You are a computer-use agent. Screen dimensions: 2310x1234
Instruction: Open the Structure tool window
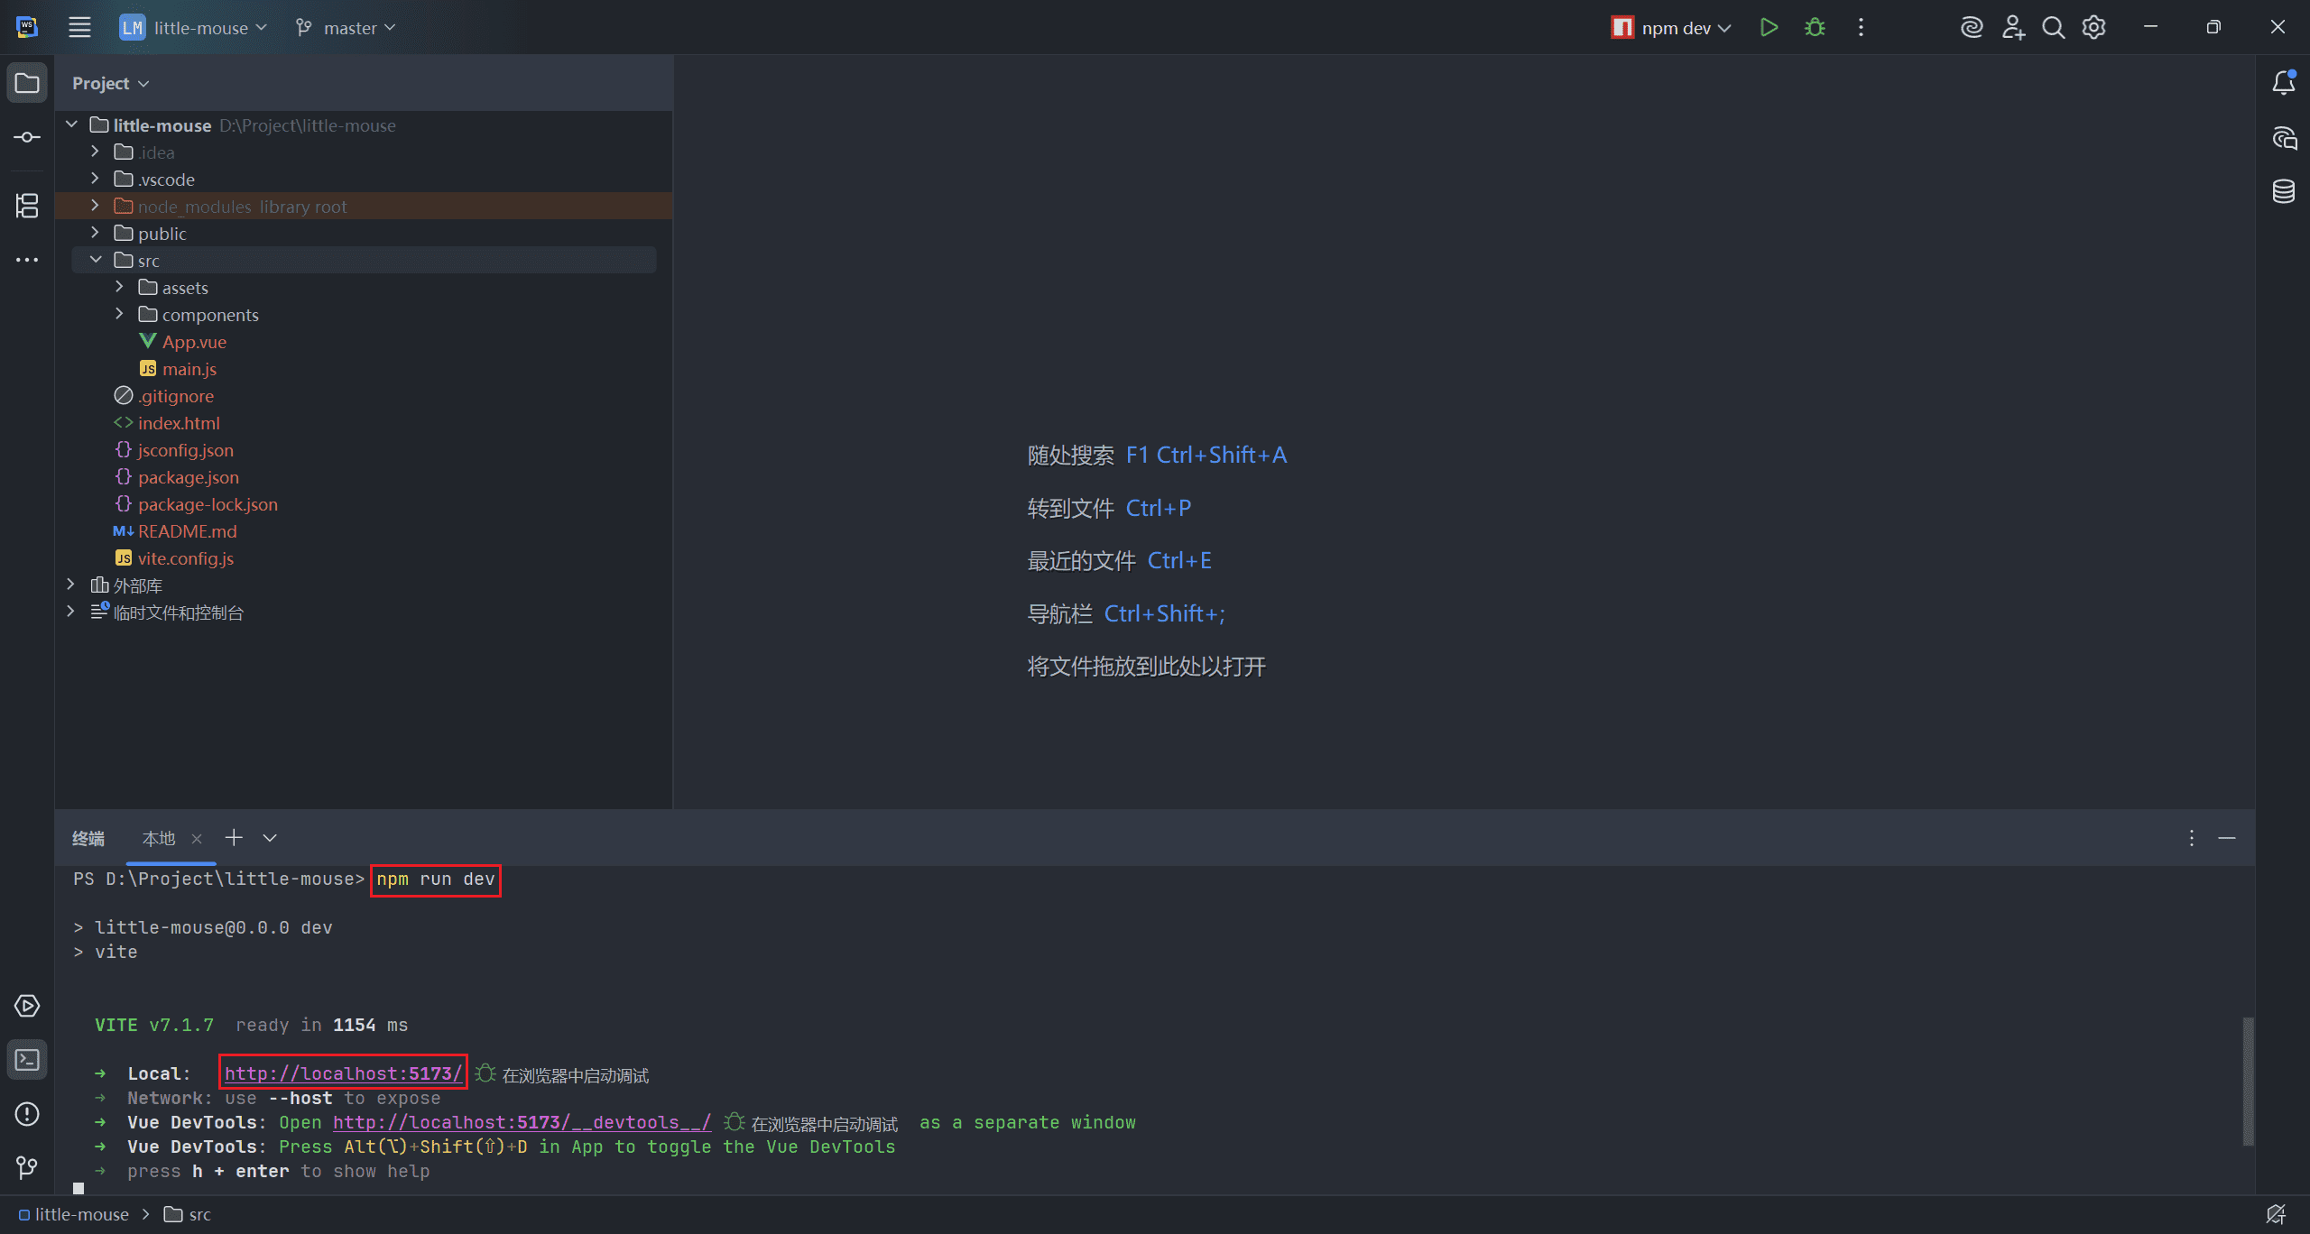(x=27, y=206)
